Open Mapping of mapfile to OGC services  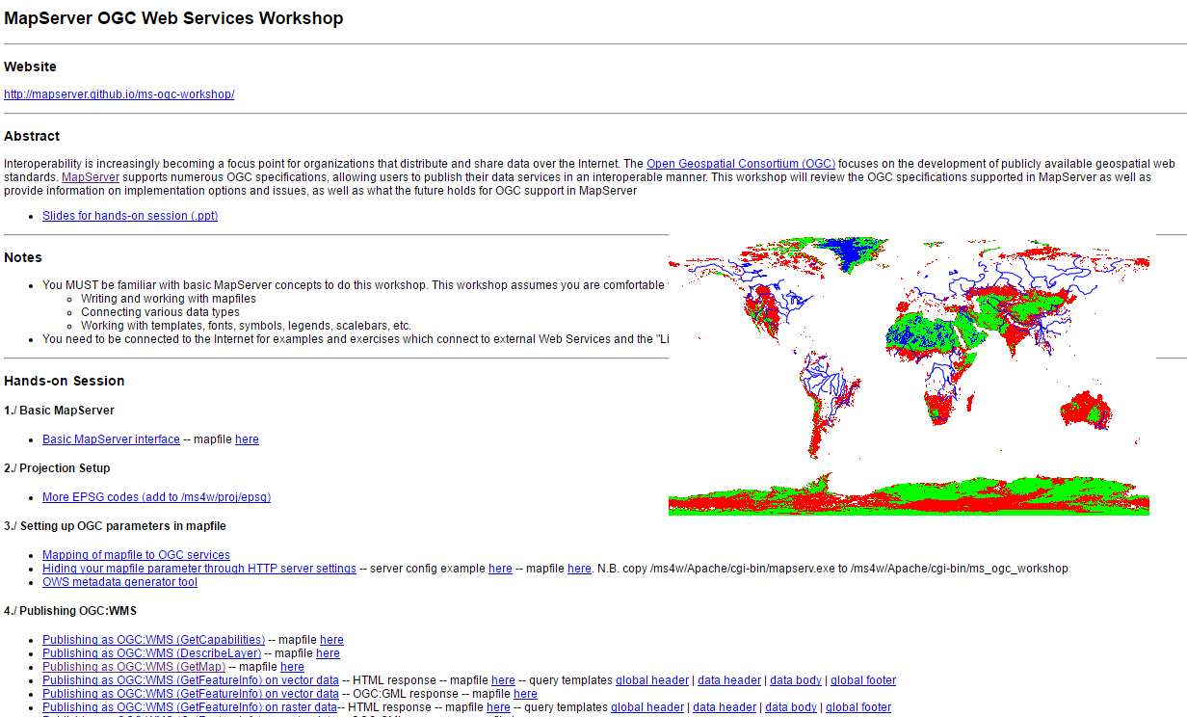[x=136, y=555]
